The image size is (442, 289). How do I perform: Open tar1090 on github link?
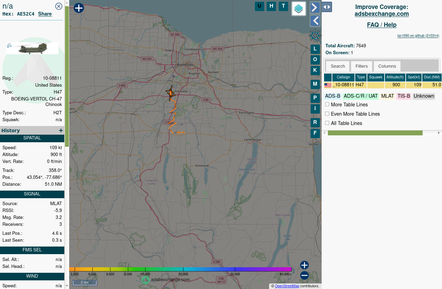click(x=418, y=36)
